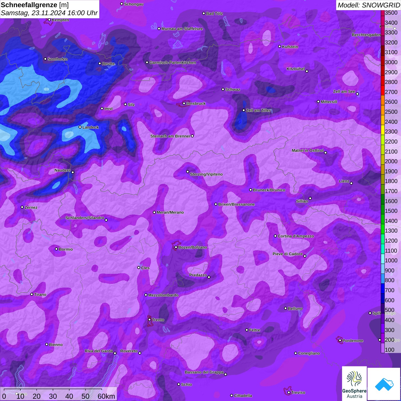Click the Zernez location dot
Viewport: 401px width, 401px height.
tap(22, 207)
